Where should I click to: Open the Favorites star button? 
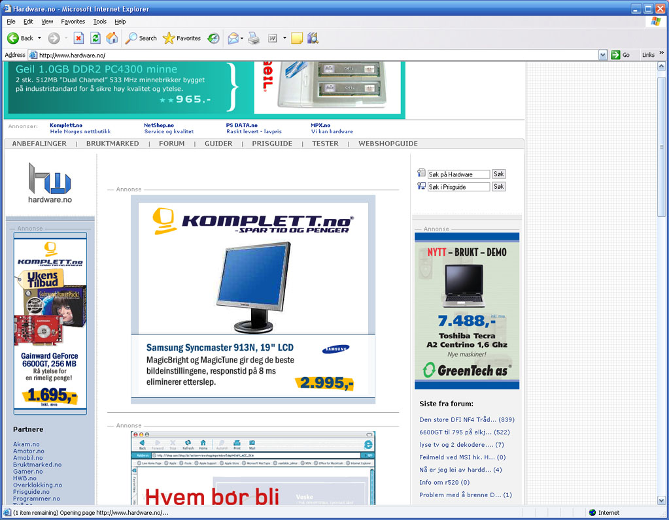coord(182,39)
